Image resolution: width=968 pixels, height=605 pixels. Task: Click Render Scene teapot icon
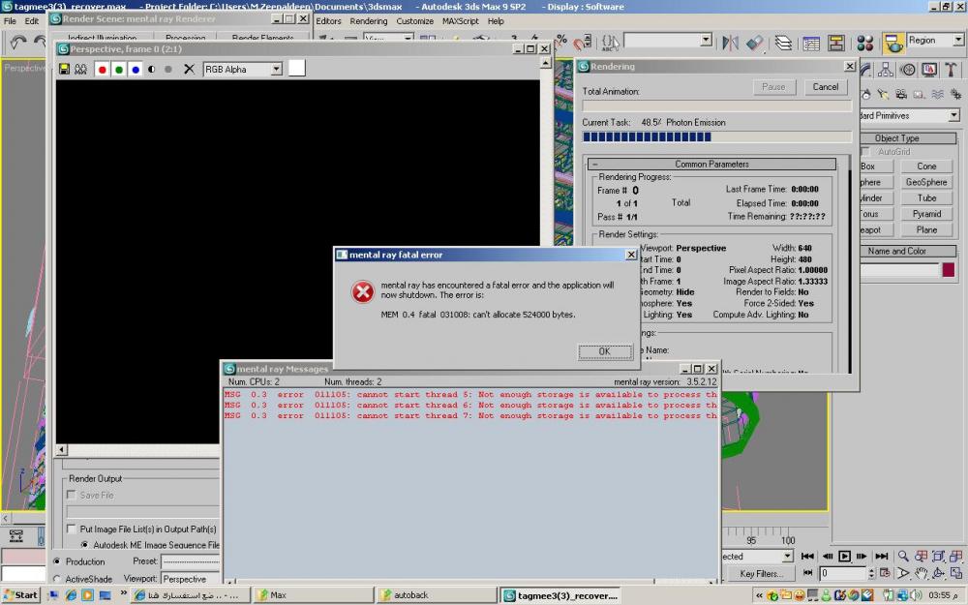(x=892, y=43)
